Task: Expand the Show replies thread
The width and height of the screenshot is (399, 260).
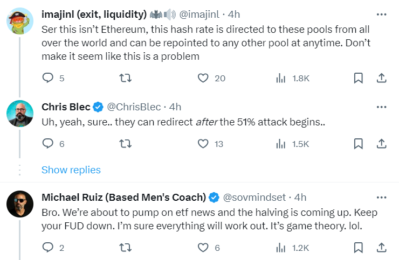Action: pyautogui.click(x=71, y=170)
